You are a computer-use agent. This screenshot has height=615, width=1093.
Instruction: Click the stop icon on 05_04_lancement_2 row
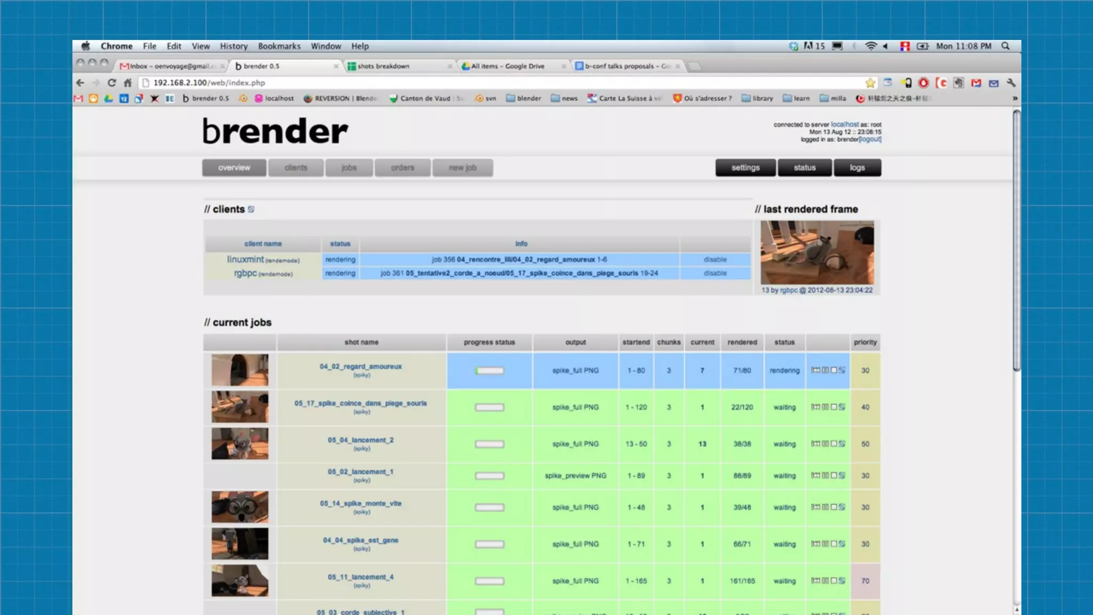(834, 444)
